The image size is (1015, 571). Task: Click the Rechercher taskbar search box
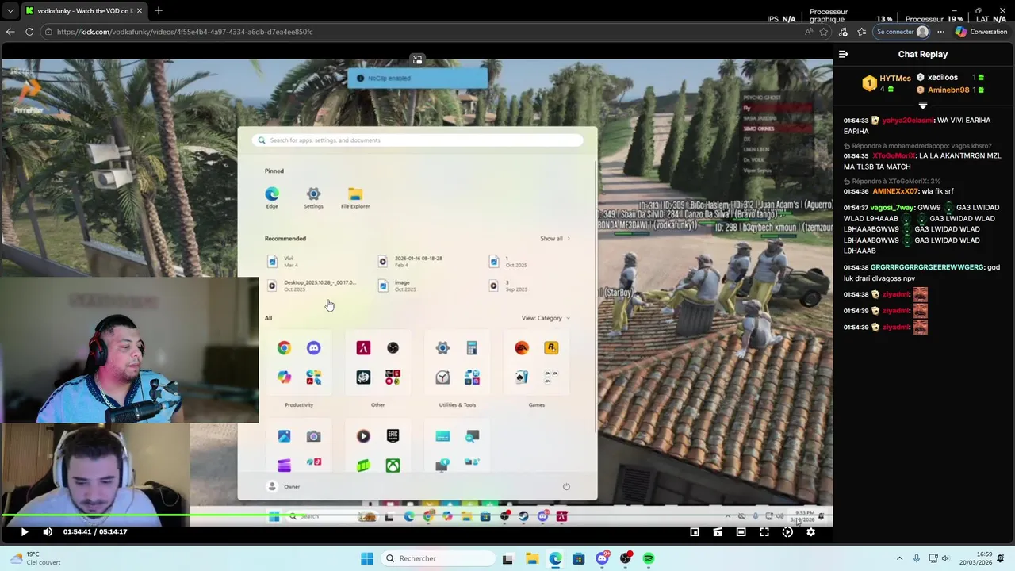click(438, 558)
